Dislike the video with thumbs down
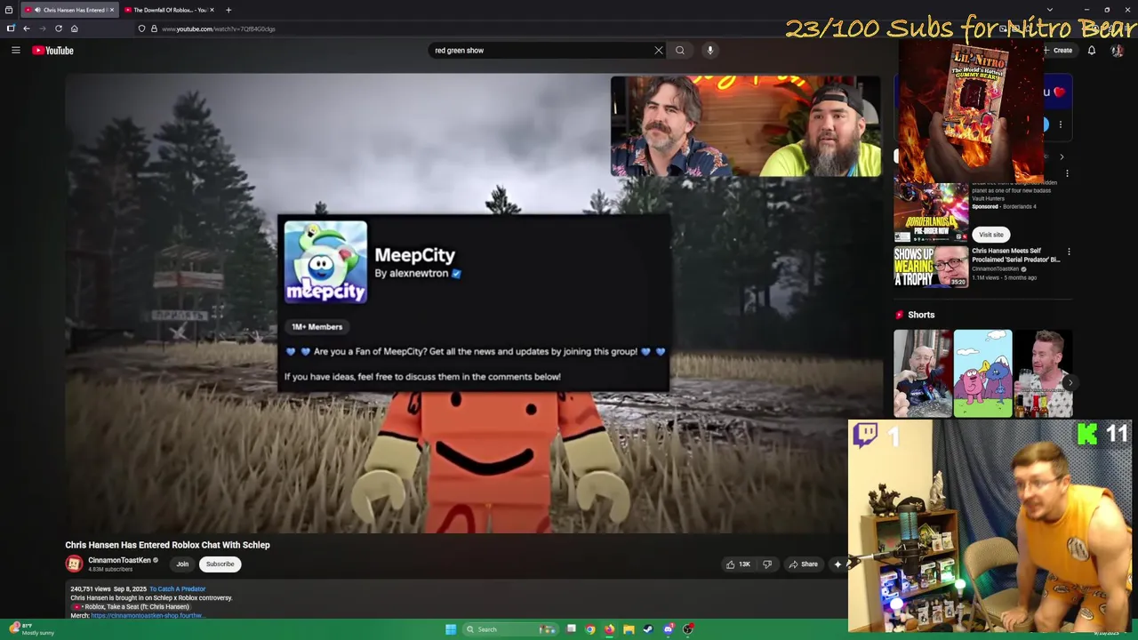The width and height of the screenshot is (1138, 640). coord(767,564)
